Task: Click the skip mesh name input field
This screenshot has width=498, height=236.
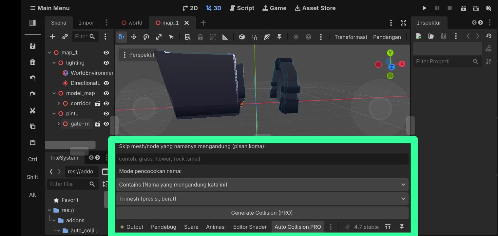Action: (262, 159)
